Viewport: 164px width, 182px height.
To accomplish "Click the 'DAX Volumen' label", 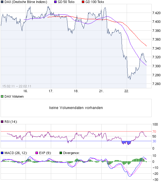I will click(14, 96).
